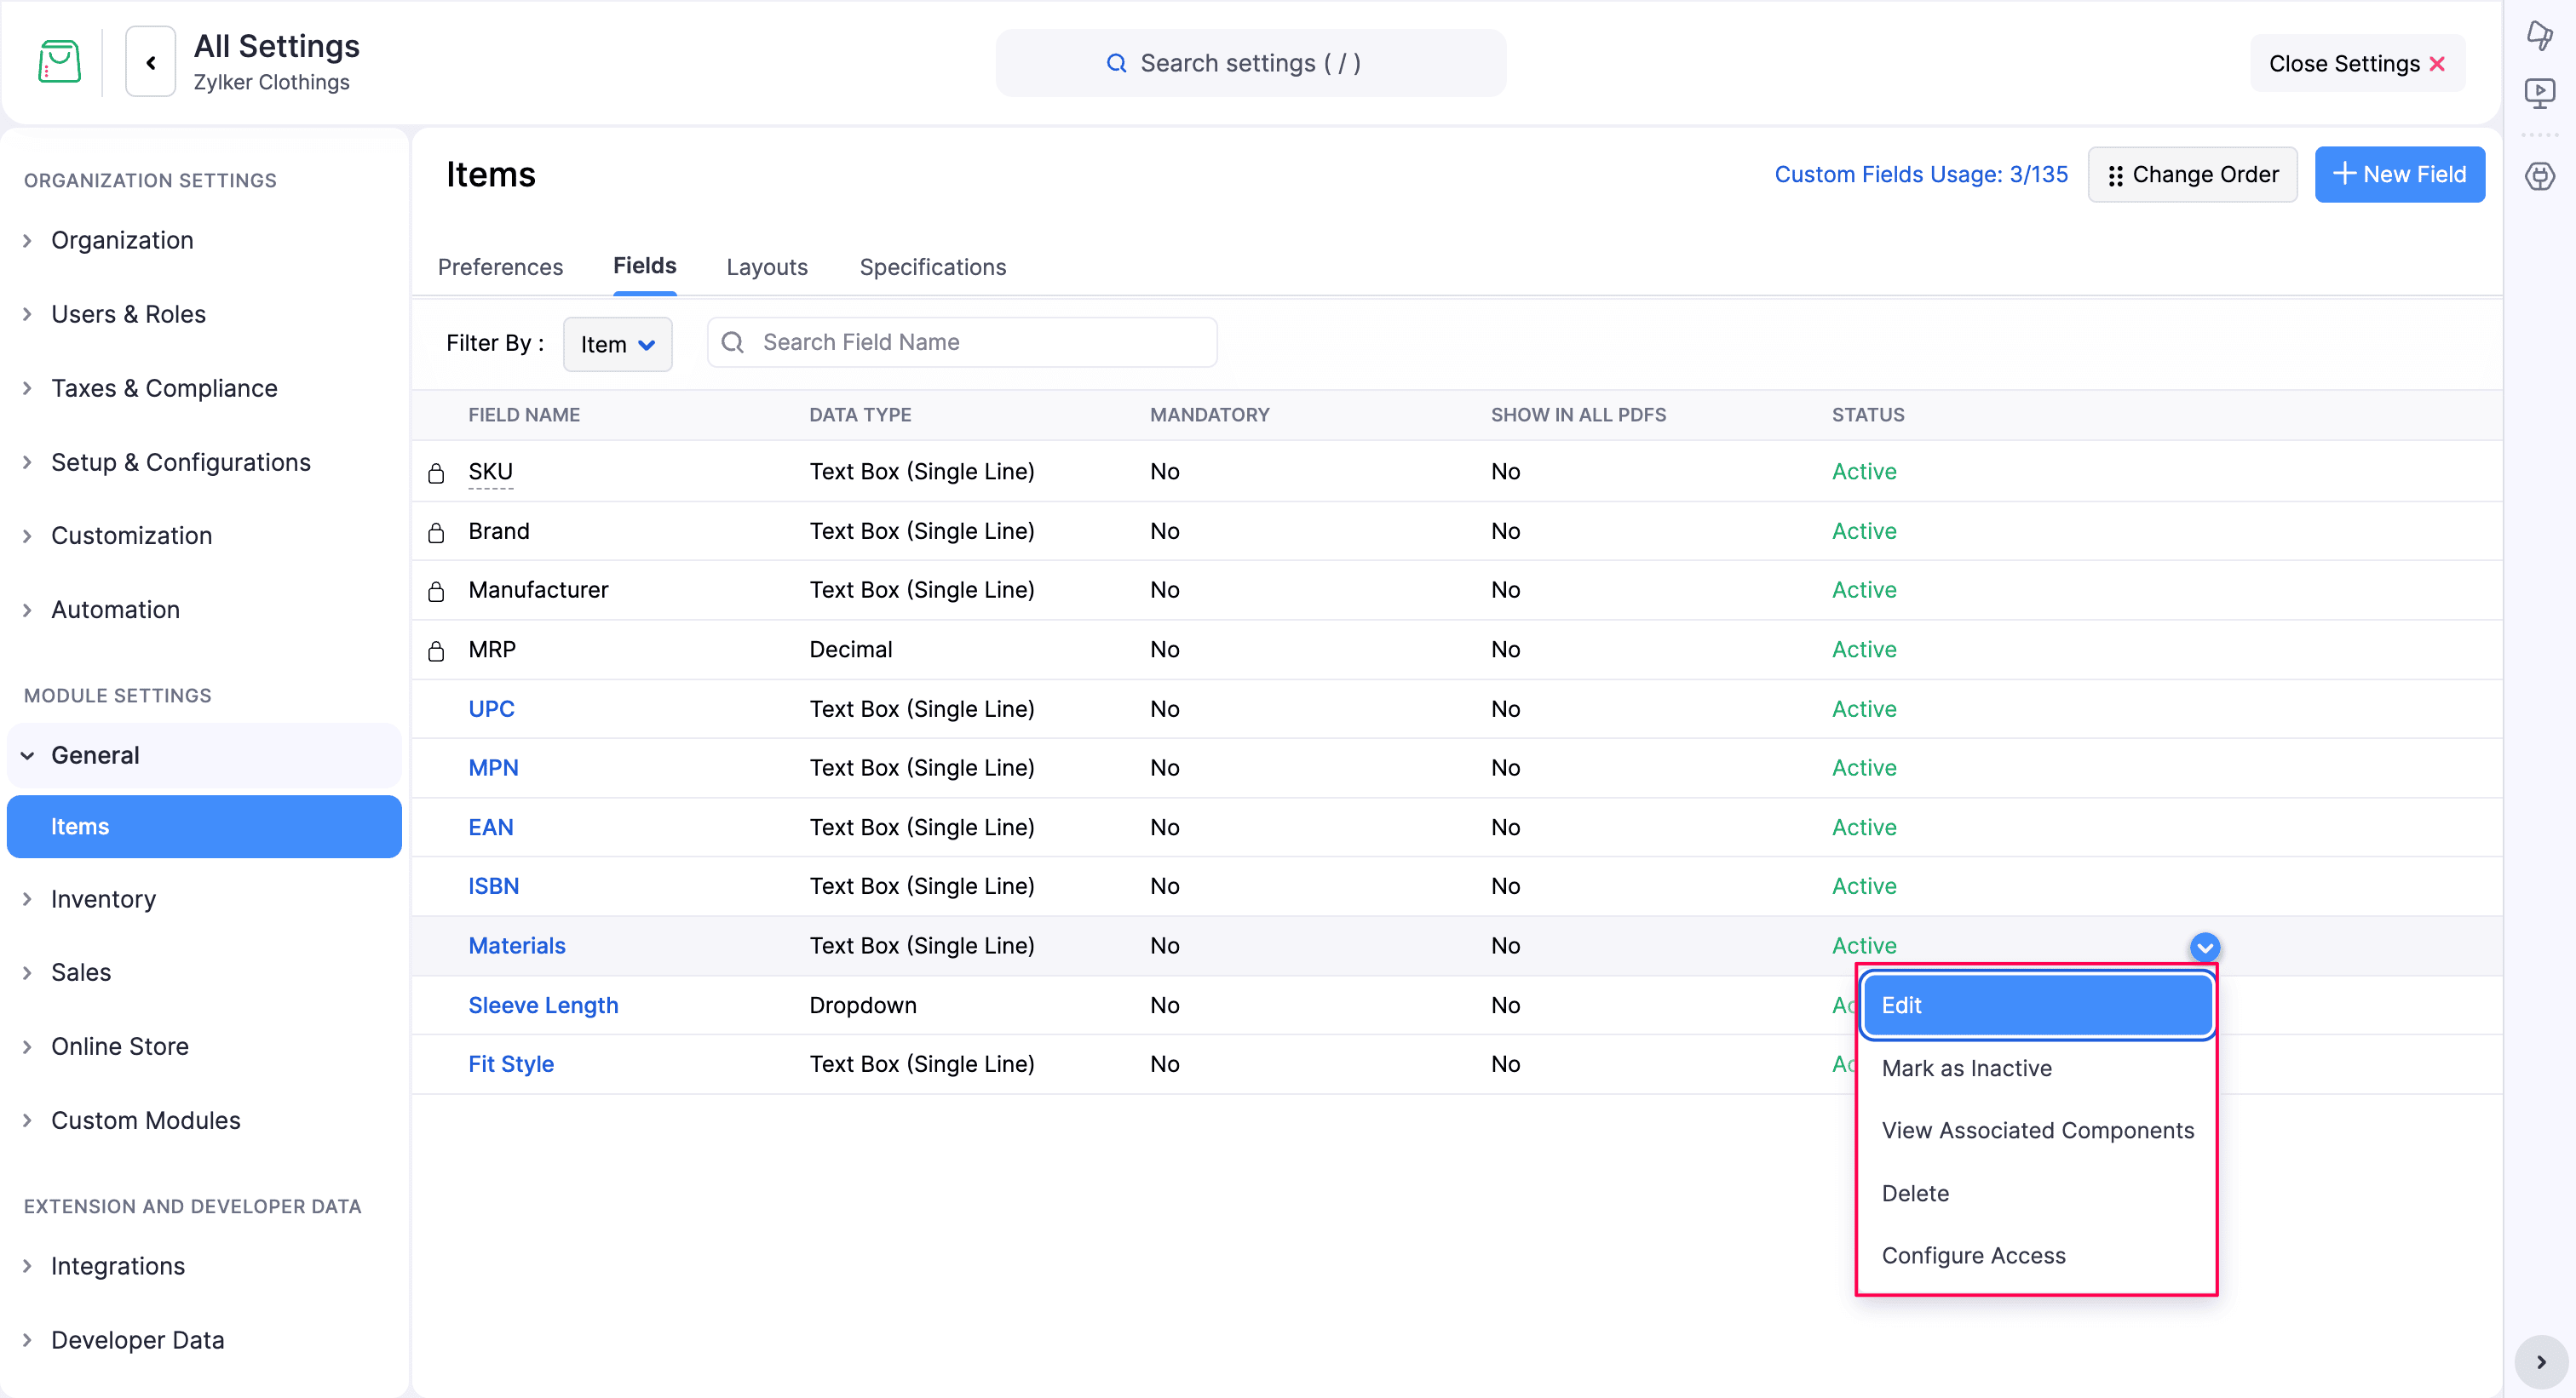The image size is (2576, 1398).
Task: Focus the Search settings box
Action: [1250, 63]
